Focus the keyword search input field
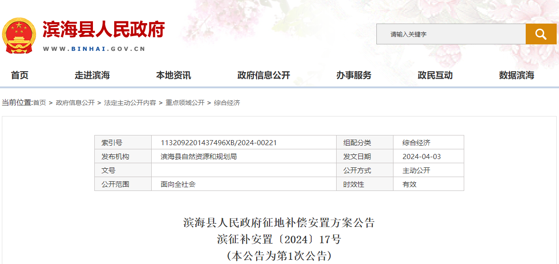 pyautogui.click(x=451, y=34)
